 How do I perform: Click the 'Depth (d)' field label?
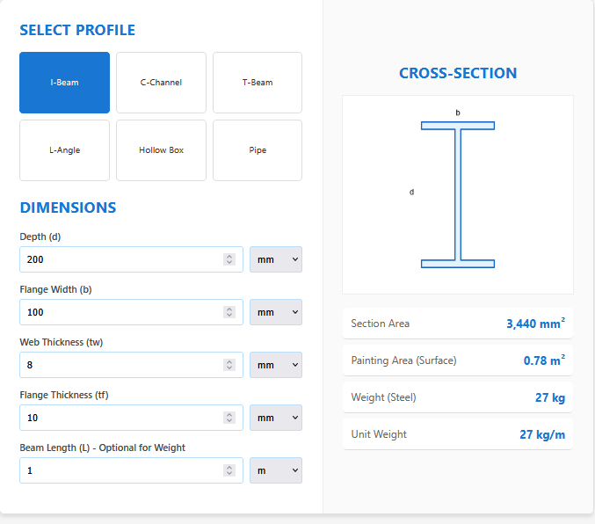(x=40, y=237)
